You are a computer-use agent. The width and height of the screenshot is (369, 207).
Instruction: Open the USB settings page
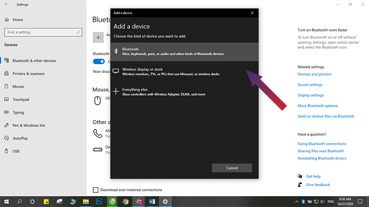coord(16,151)
